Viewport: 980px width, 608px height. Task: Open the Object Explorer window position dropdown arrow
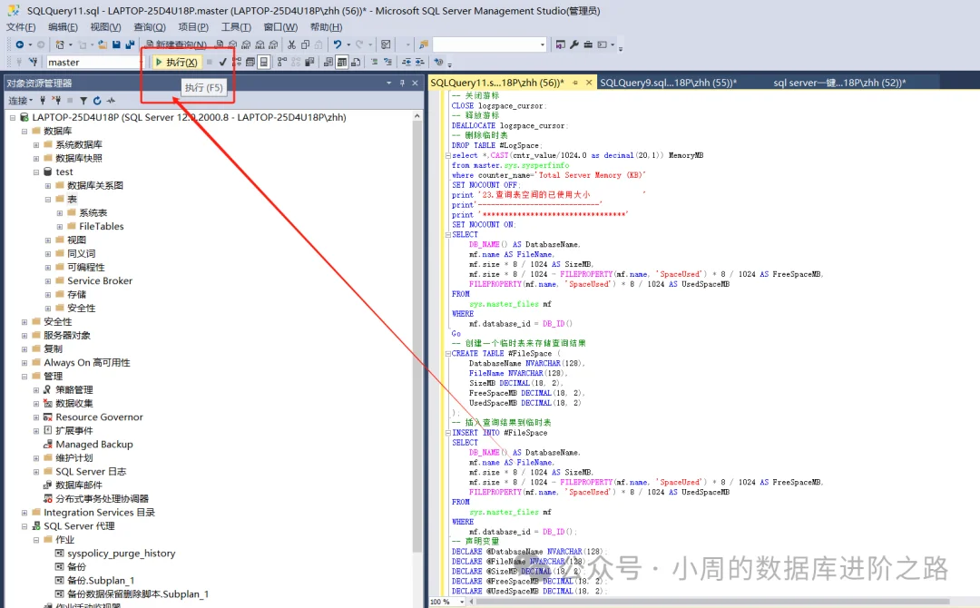[388, 83]
